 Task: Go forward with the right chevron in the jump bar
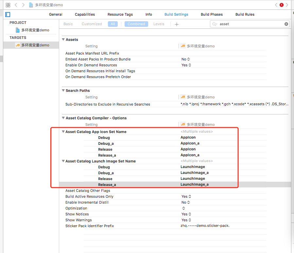click(x=23, y=5)
